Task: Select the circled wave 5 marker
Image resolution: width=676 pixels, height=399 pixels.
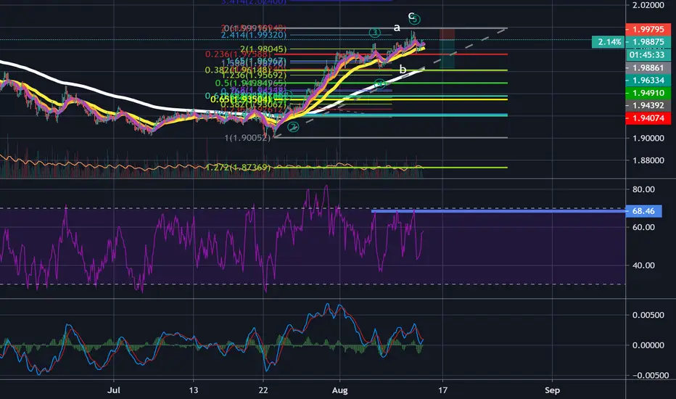Action: 415,20
